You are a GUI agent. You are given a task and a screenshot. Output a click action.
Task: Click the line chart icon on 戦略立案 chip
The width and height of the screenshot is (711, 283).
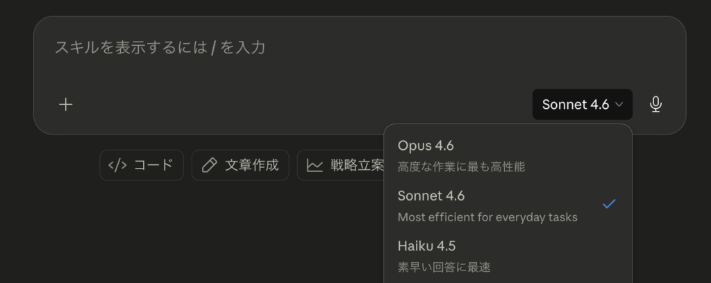[315, 165]
